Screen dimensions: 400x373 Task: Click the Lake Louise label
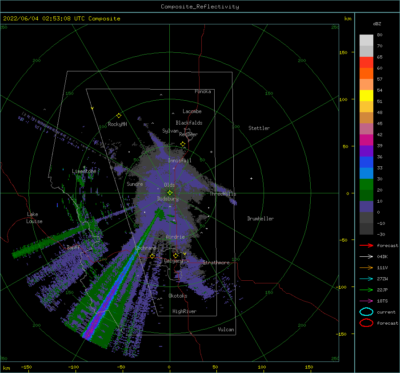(34, 218)
